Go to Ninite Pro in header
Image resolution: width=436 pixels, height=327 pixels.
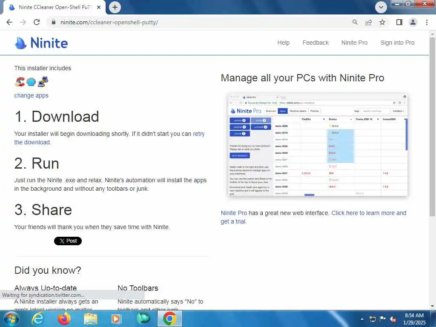(x=354, y=43)
